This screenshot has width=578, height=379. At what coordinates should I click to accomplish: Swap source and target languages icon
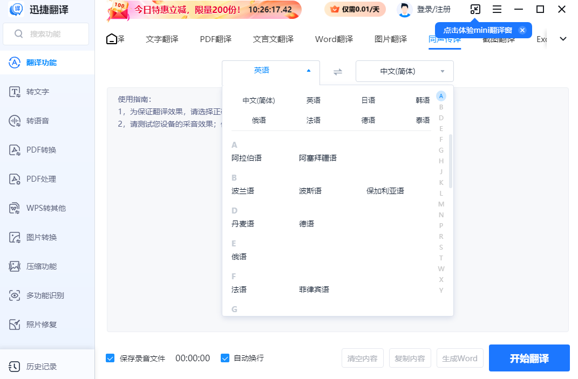coord(338,72)
